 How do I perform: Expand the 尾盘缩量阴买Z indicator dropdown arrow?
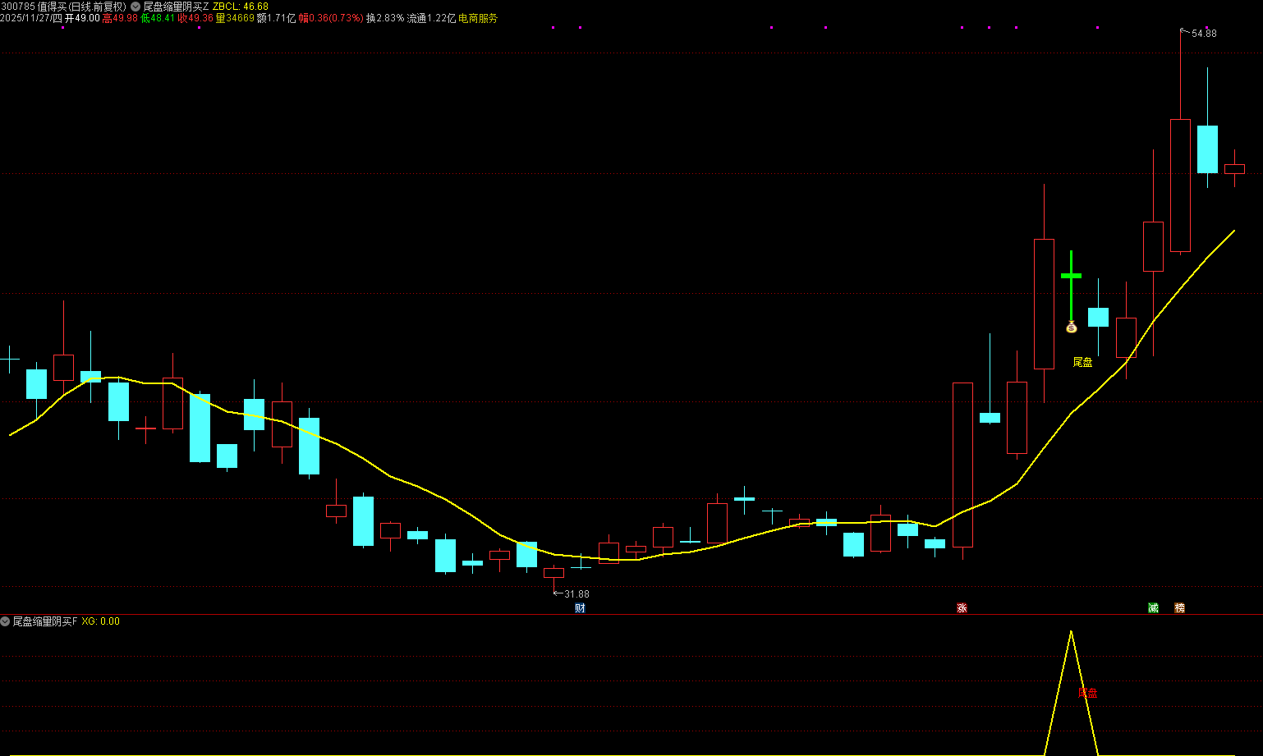pyautogui.click(x=135, y=7)
